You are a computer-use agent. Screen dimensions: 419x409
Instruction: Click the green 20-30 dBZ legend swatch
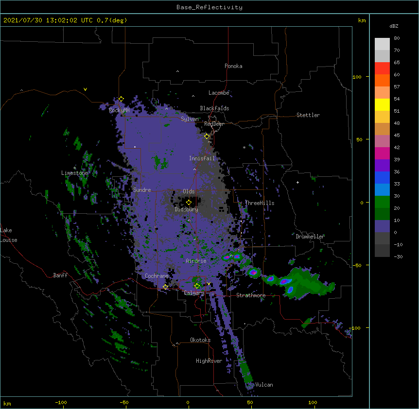coord(382,202)
